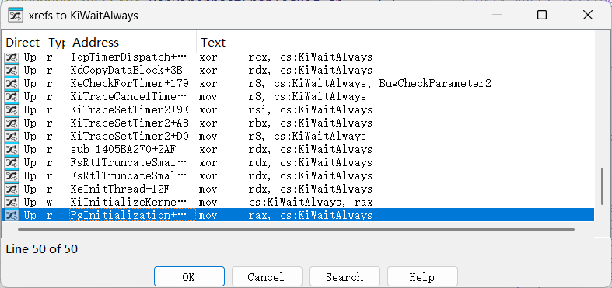Select the KeInitThread+12F address entry

click(x=121, y=189)
